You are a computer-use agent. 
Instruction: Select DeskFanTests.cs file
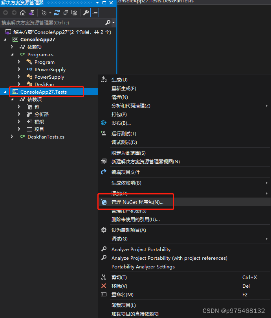pyautogui.click(x=46, y=137)
